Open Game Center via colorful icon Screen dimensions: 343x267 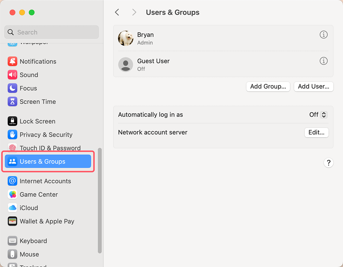12,194
